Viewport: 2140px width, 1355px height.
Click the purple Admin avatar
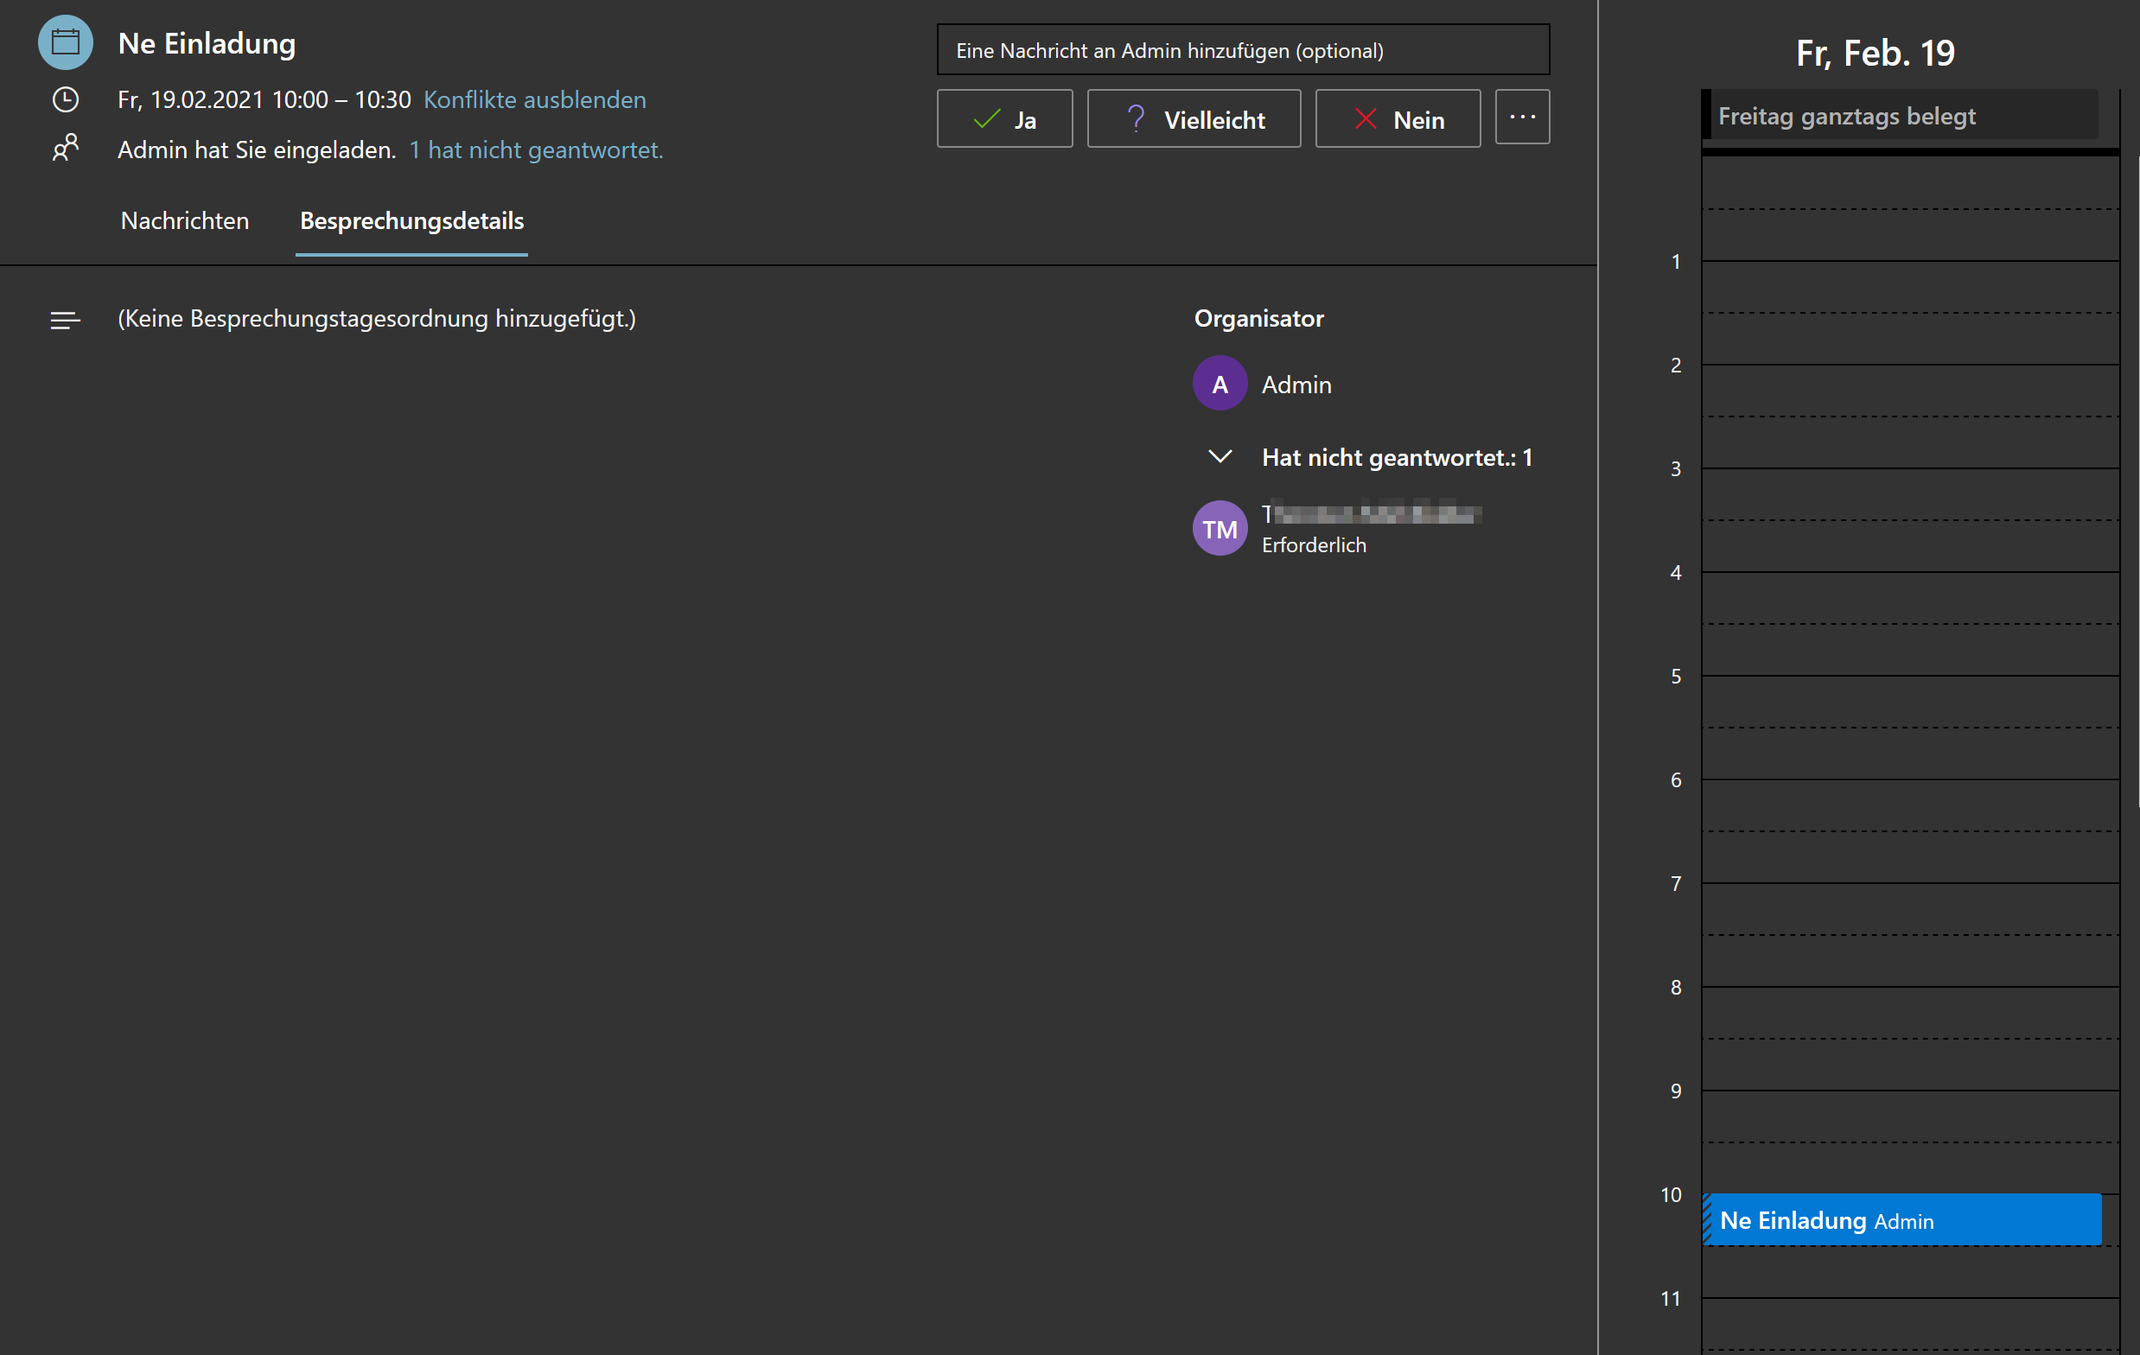[1220, 384]
